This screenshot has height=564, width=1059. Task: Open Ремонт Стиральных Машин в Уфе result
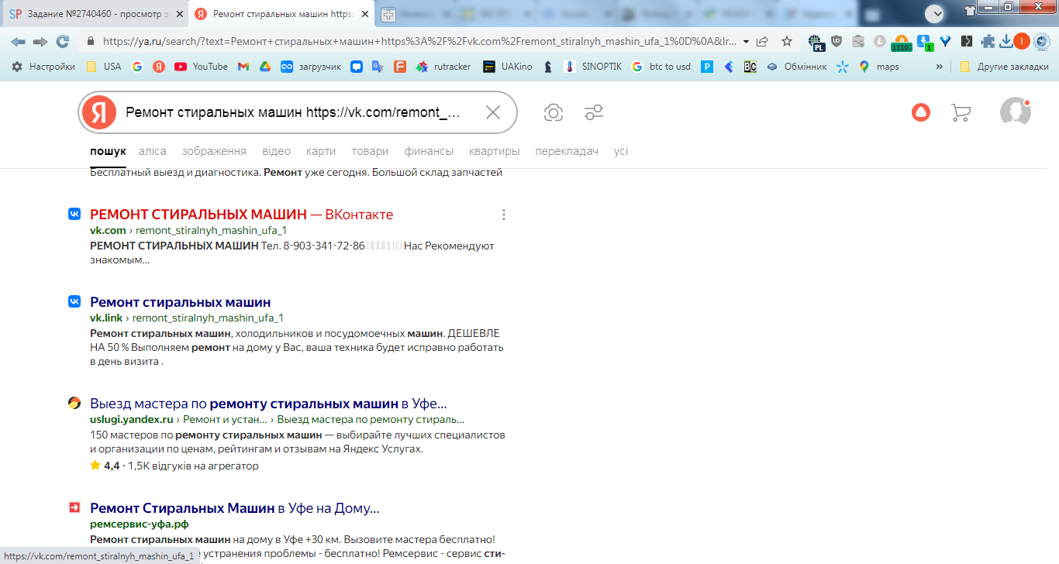pos(235,508)
